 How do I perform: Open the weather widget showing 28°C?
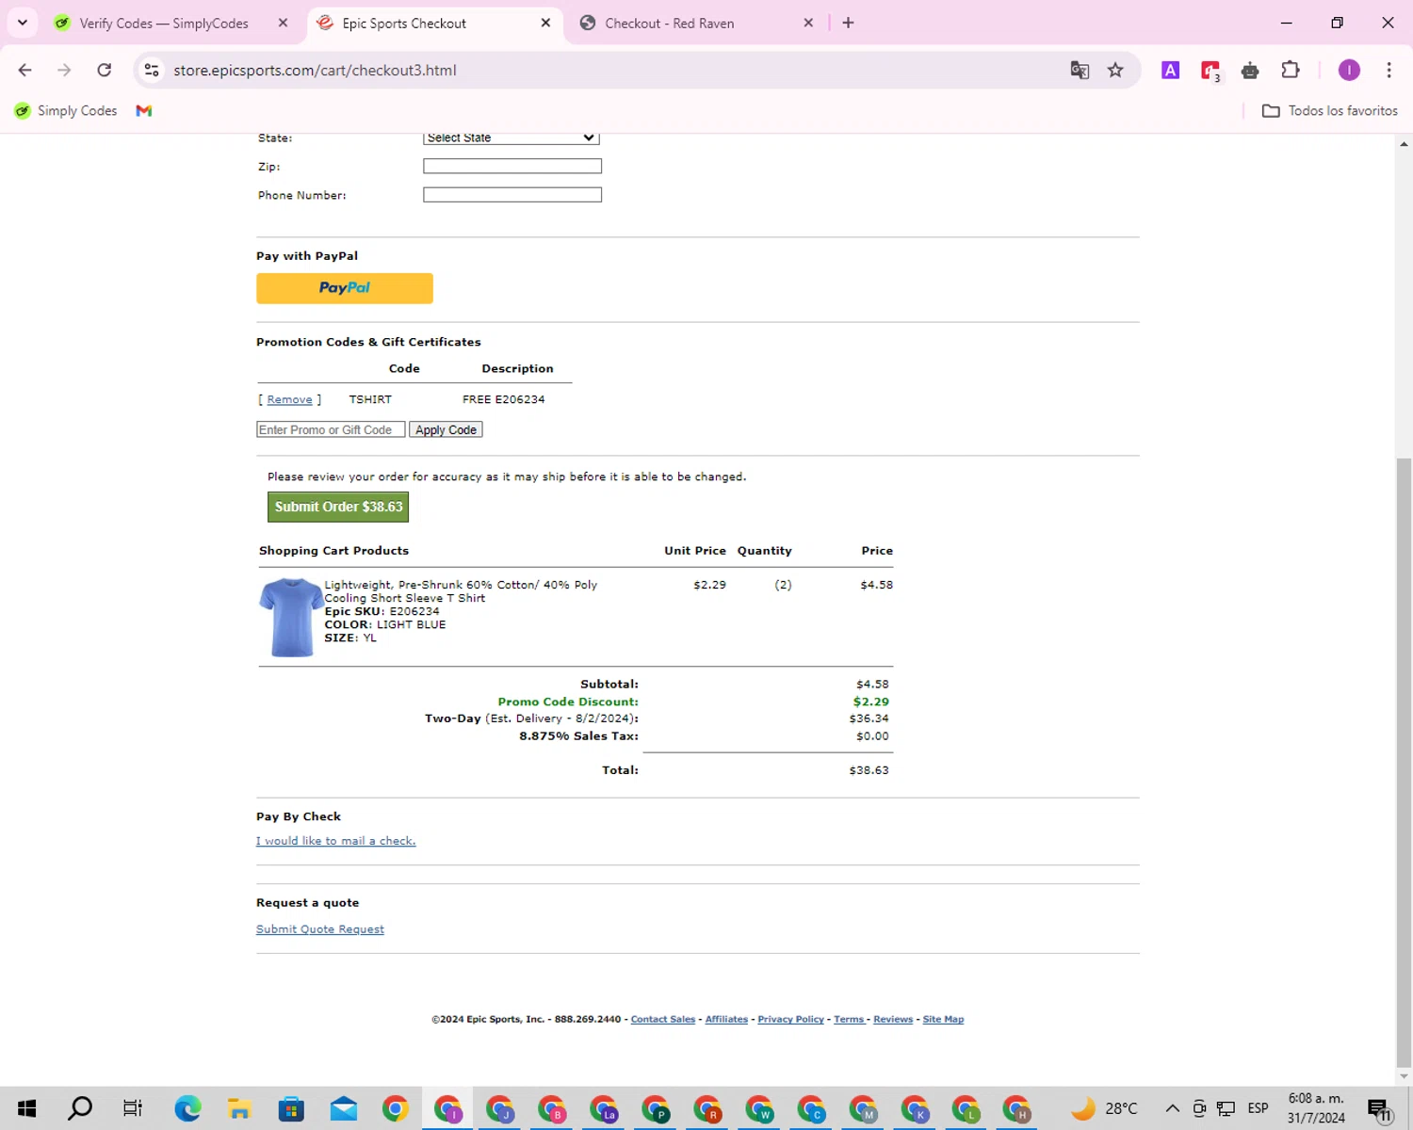tap(1104, 1108)
